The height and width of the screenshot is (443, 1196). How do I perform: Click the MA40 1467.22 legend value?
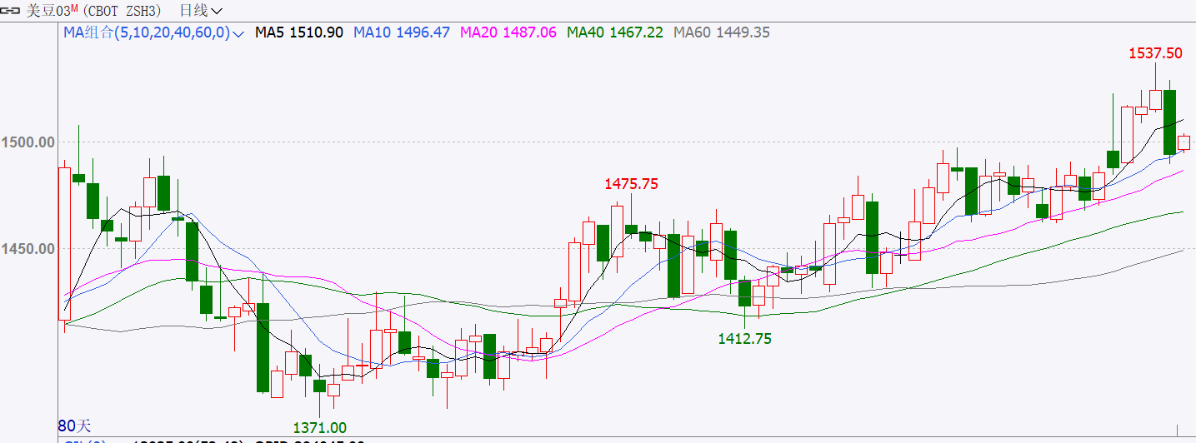pos(615,33)
